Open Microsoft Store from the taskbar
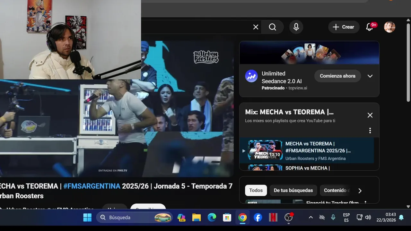The image size is (411, 231). tap(227, 218)
